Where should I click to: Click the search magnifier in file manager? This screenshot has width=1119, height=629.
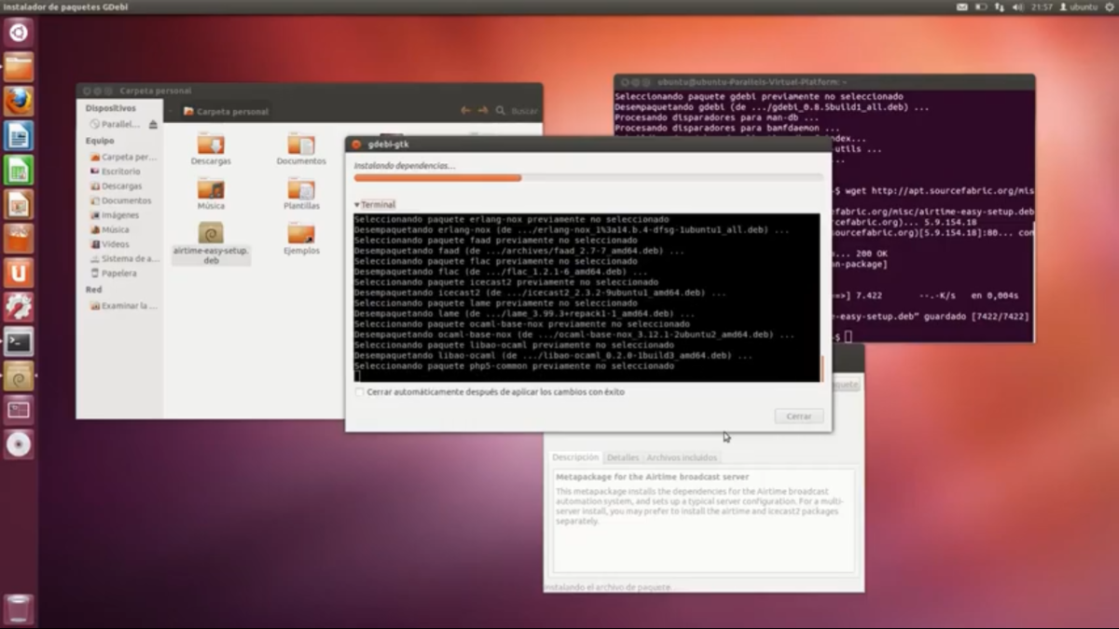coord(501,111)
